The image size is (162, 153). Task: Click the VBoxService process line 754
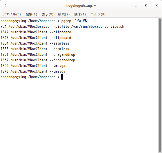pos(62,27)
